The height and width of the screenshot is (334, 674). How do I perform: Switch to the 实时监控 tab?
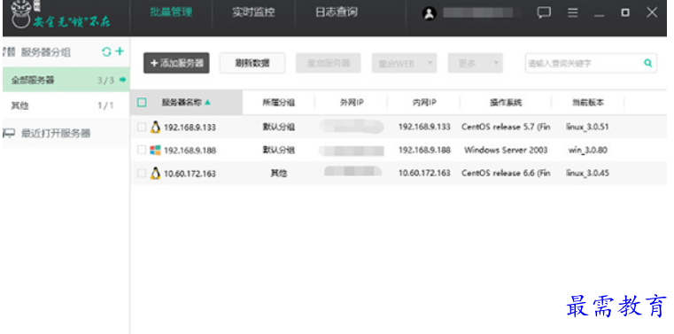point(253,12)
